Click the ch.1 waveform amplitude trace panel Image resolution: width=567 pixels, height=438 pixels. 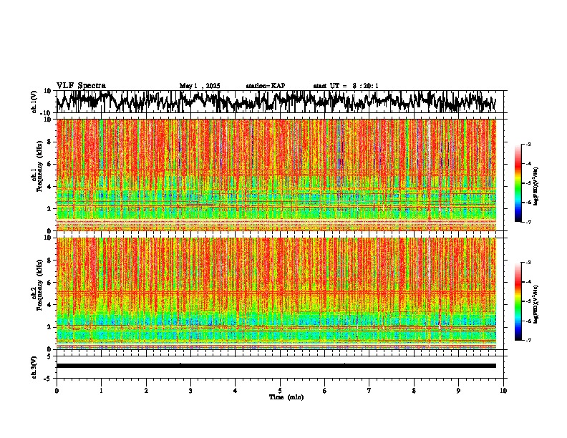click(x=281, y=102)
